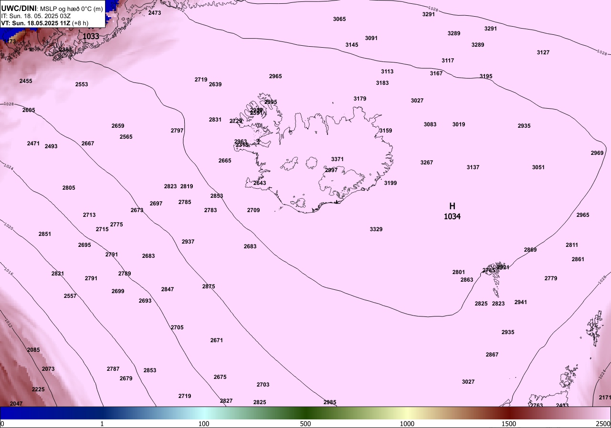Click the value 3117
611x428 pixels.
click(448, 61)
